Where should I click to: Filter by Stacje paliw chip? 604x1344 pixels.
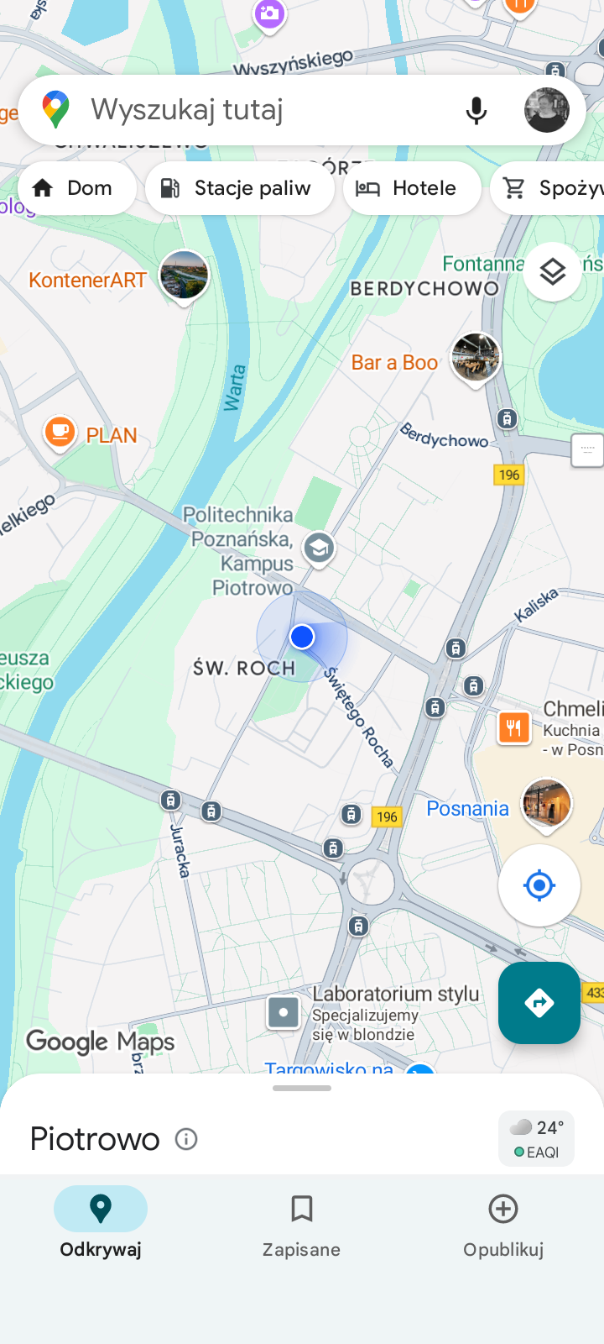coord(240,188)
